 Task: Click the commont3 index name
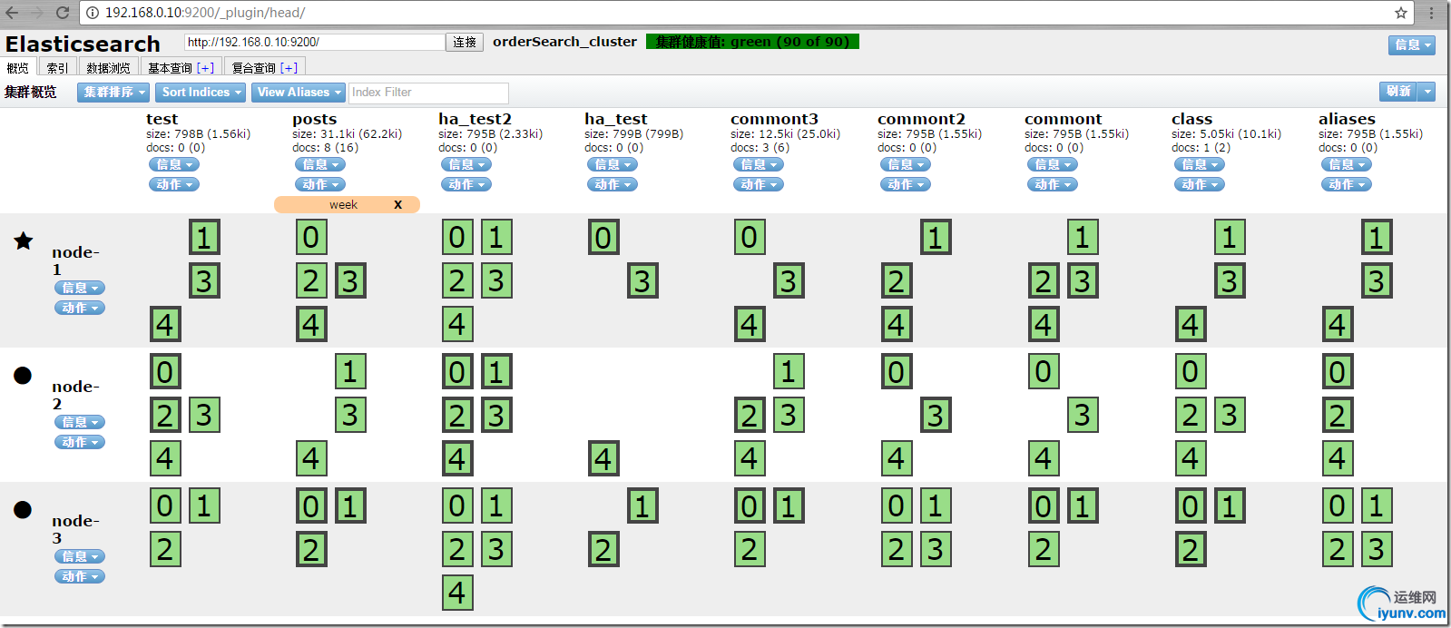tap(774, 119)
